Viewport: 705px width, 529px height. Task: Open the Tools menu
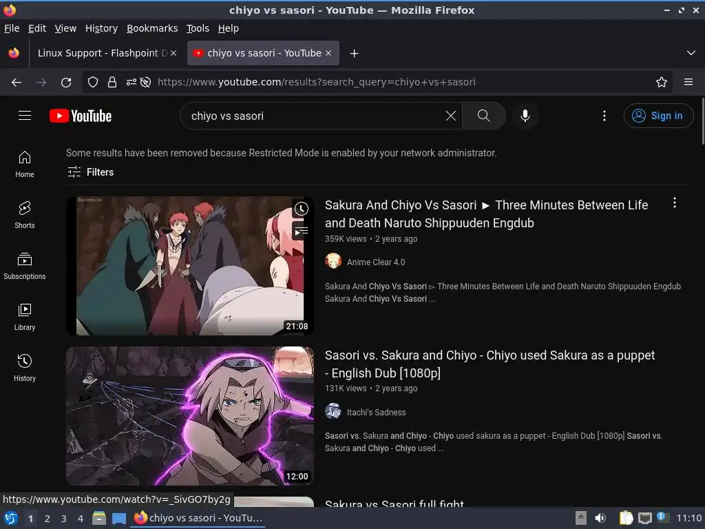(x=198, y=28)
